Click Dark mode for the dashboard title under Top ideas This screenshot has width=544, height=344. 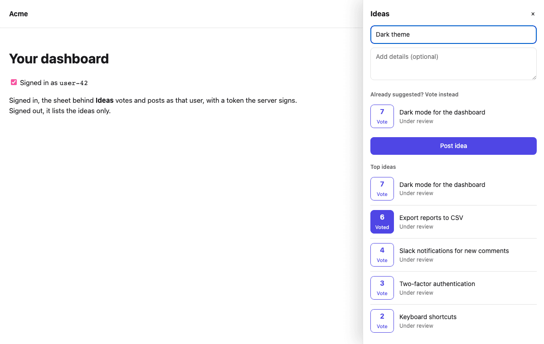(442, 185)
